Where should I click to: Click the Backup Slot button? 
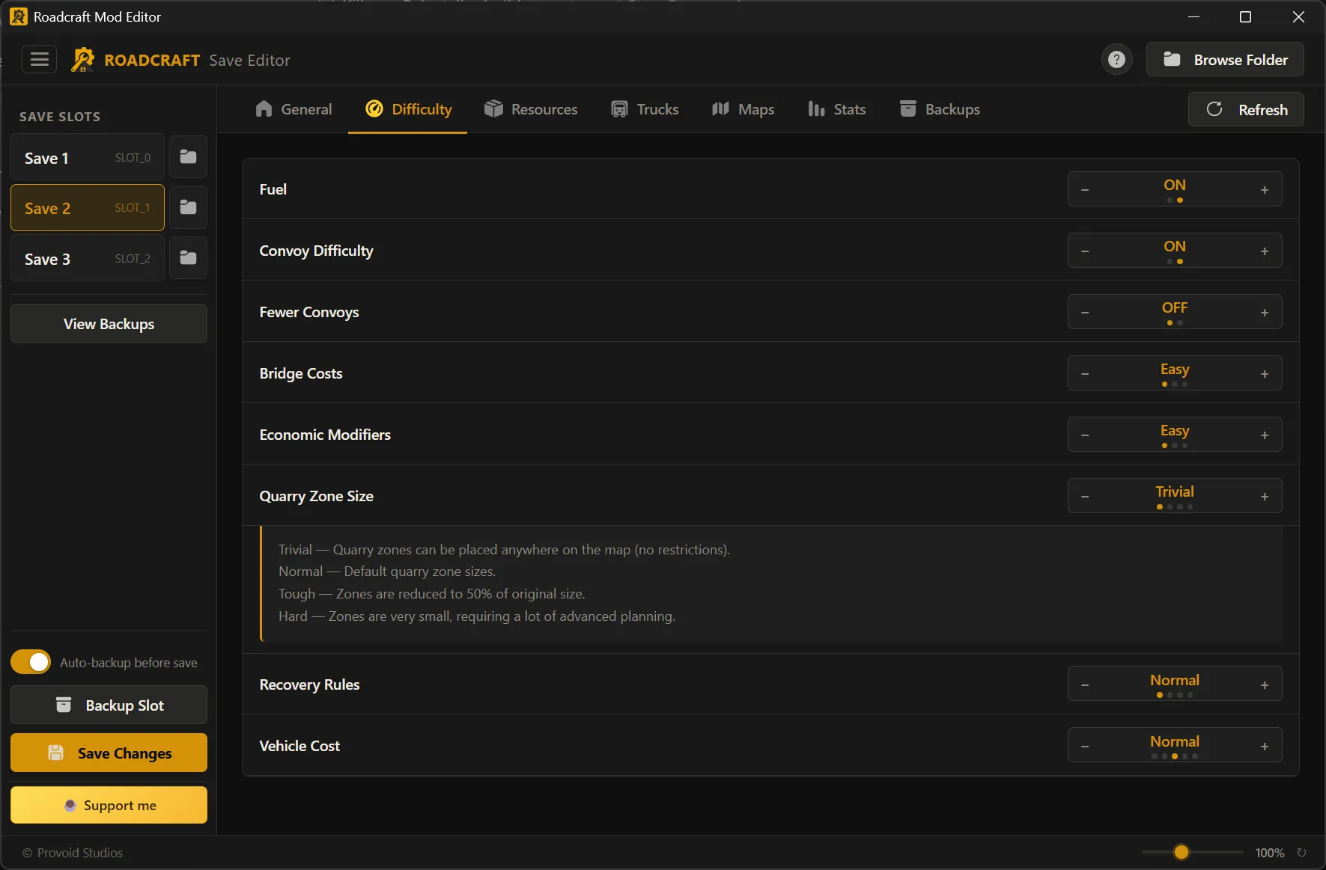(109, 705)
